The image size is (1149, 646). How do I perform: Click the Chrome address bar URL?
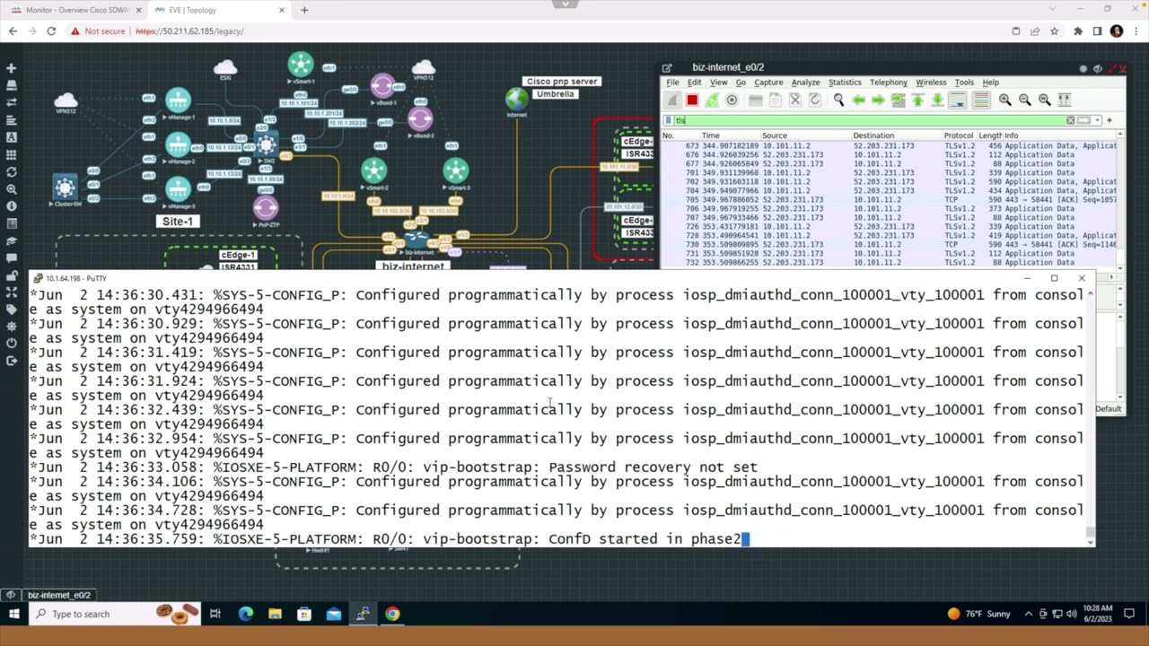coord(189,31)
